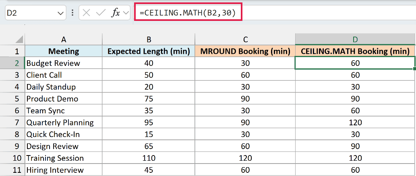This screenshot has width=416, height=176.
Task: Click the three-dot formula bar handle
Action: pyautogui.click(x=73, y=13)
